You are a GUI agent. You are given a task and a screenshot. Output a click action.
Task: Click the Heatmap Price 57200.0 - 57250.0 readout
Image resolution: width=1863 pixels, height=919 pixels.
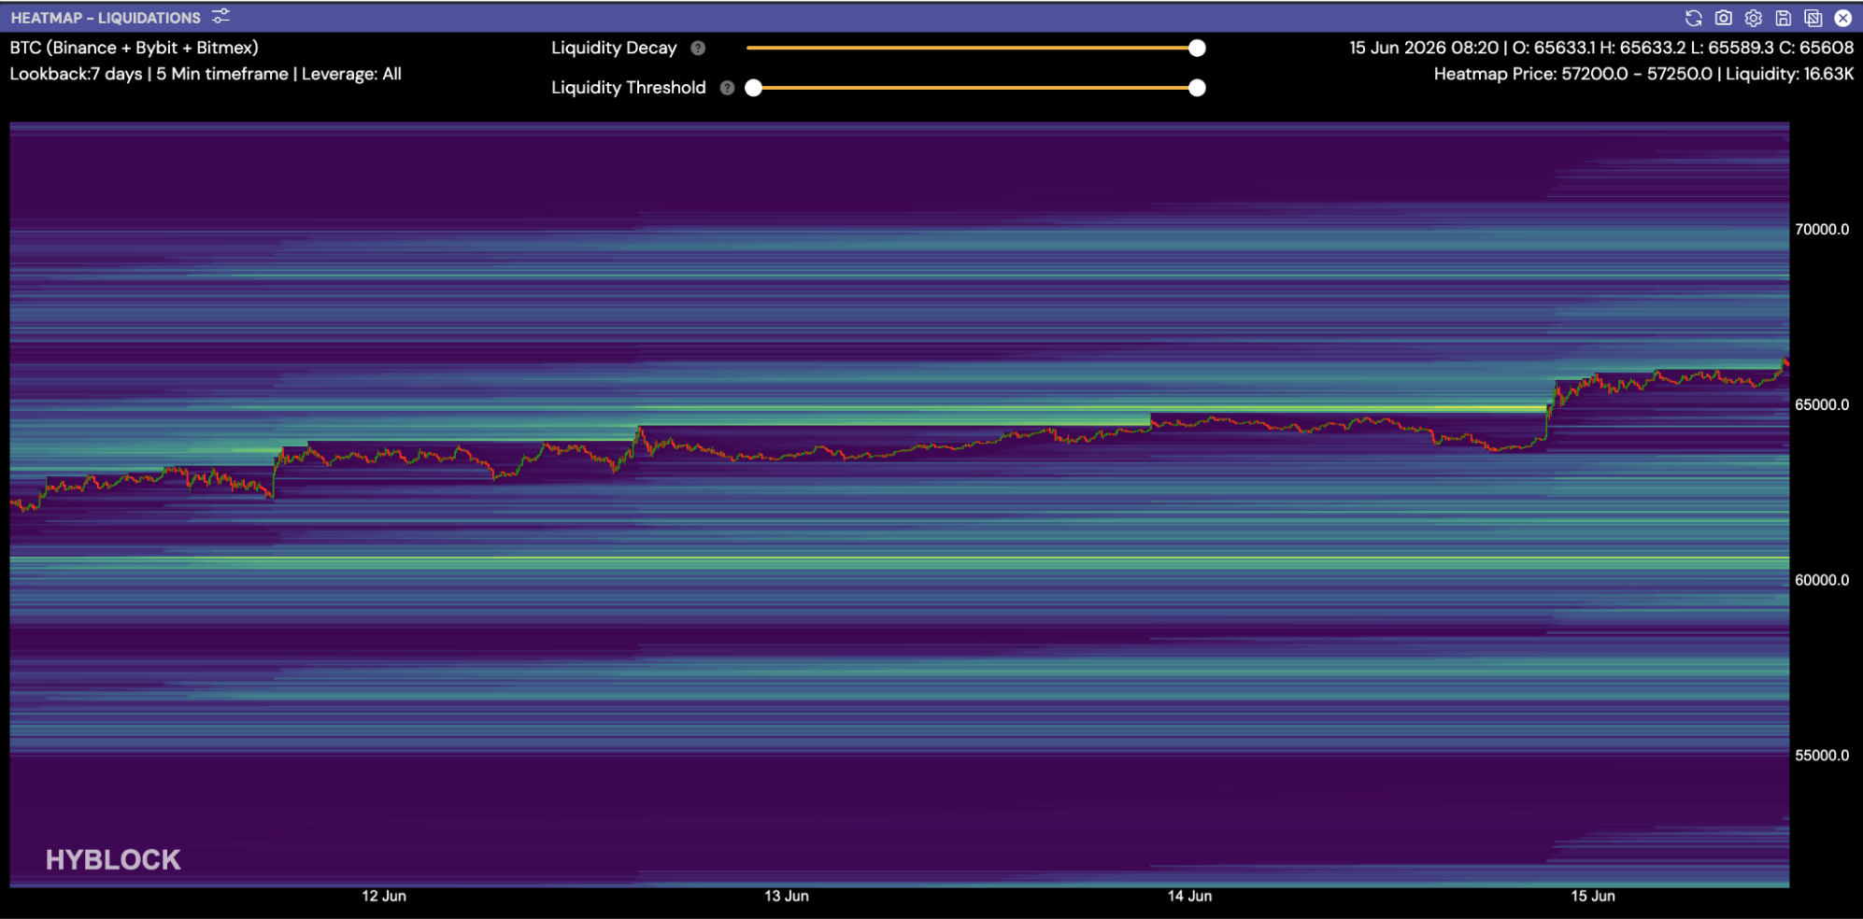pyautogui.click(x=1573, y=74)
